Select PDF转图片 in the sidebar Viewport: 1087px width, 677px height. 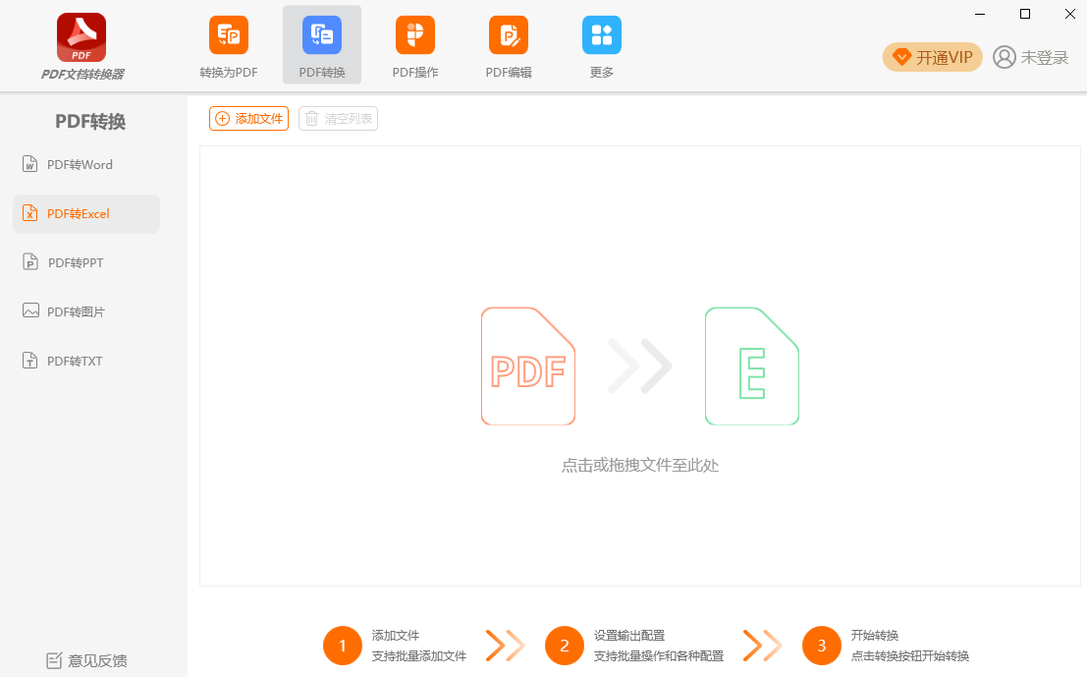(x=86, y=311)
